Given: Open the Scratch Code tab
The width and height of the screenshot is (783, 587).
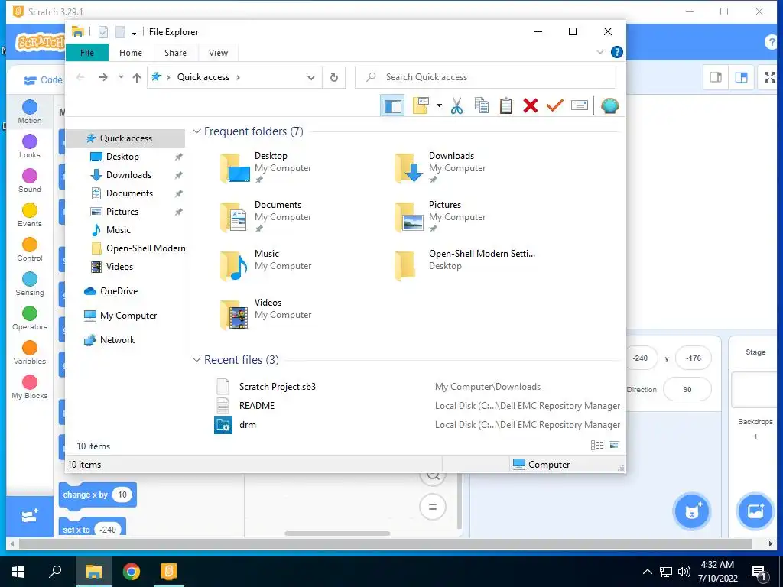Looking at the screenshot, I should (x=43, y=79).
